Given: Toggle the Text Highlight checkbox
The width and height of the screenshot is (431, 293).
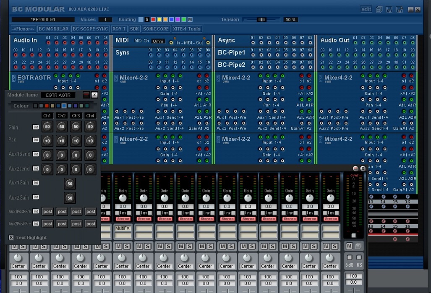Looking at the screenshot, I should pyautogui.click(x=11, y=238).
